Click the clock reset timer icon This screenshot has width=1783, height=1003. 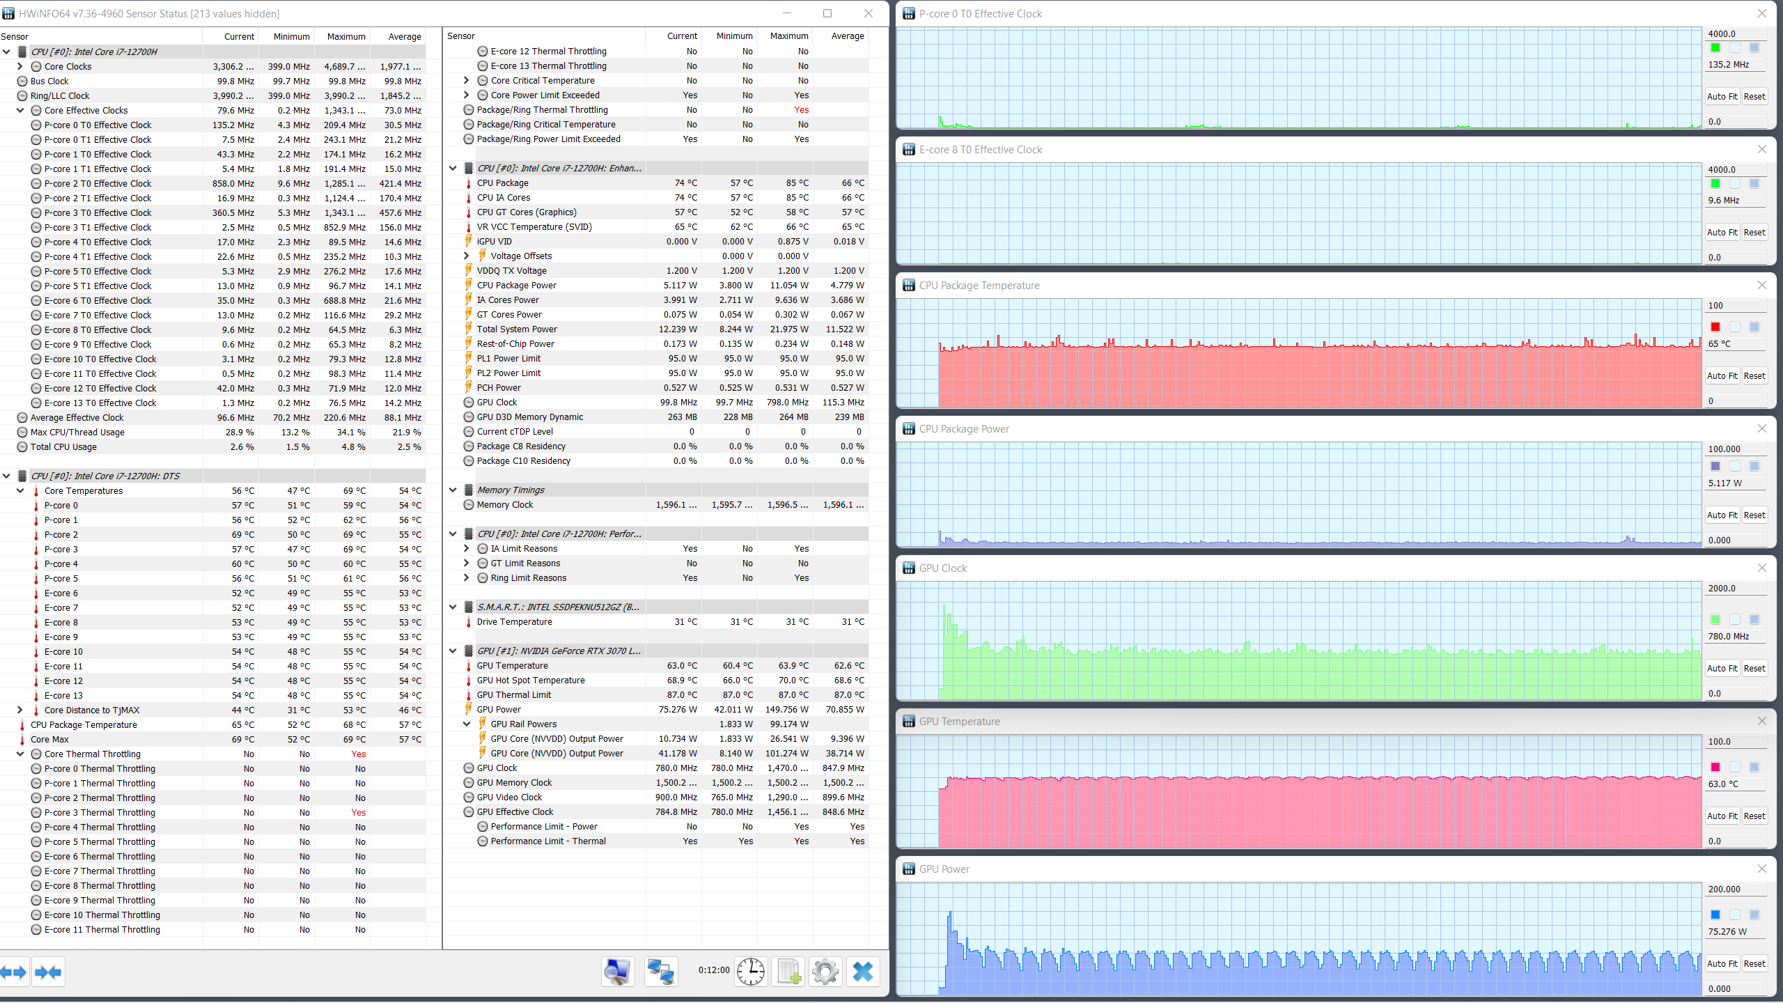point(751,972)
